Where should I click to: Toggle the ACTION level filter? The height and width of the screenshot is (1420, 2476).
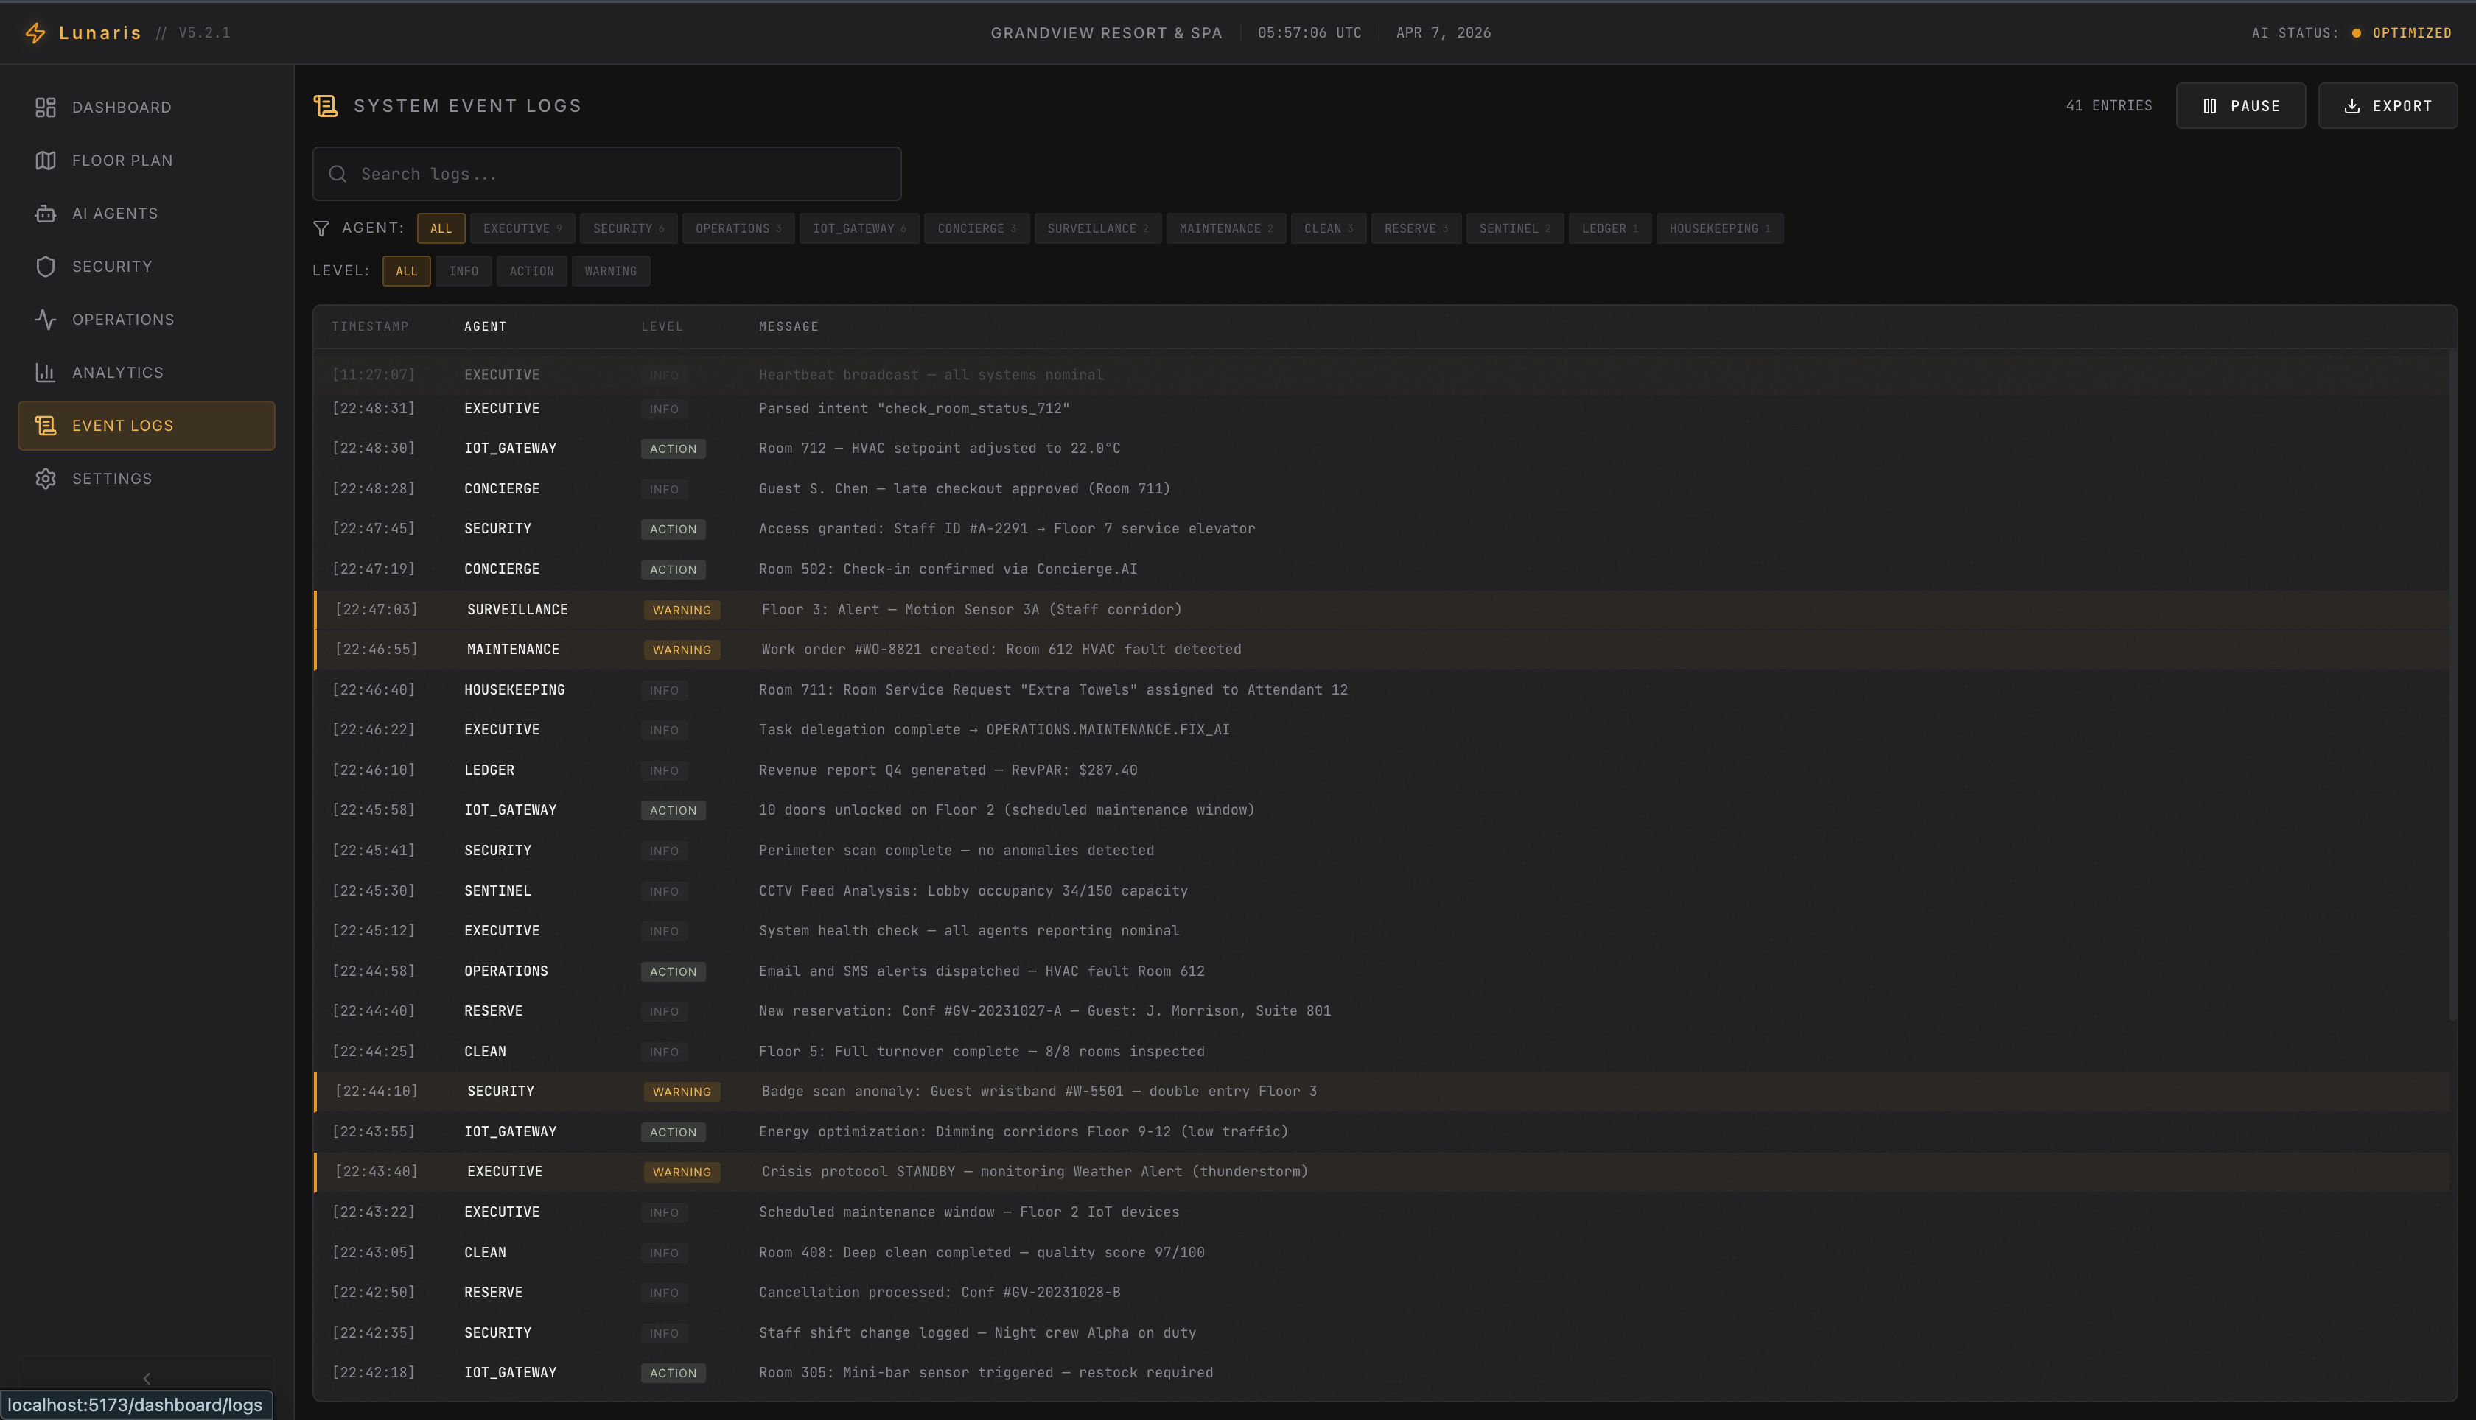pos(531,271)
